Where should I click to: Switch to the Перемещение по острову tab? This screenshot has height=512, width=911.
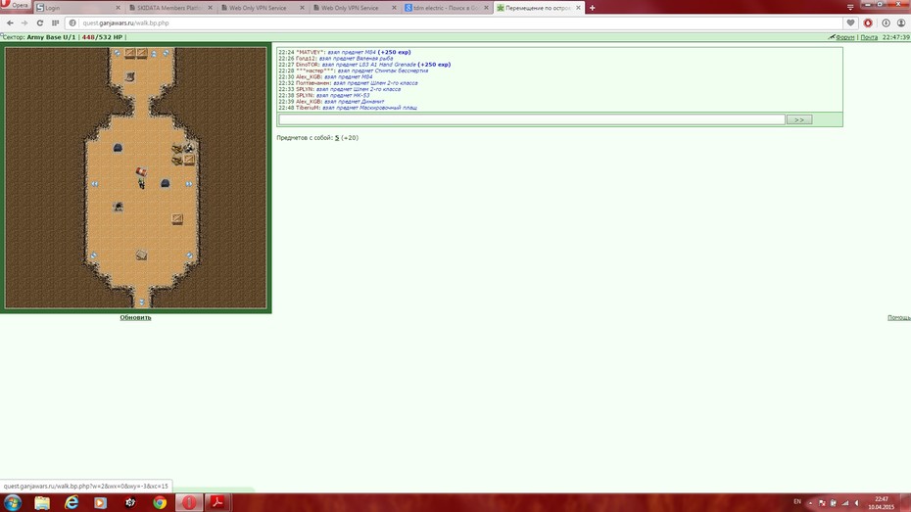(539, 8)
